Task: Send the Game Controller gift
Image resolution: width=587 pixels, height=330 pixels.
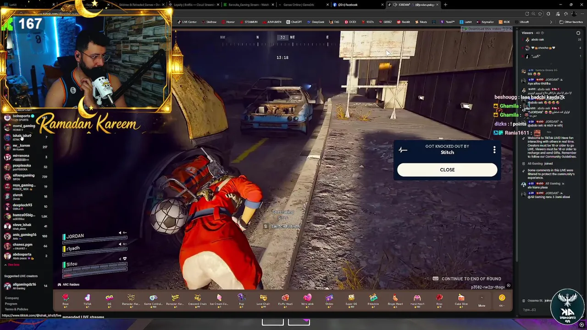Action: click(x=153, y=300)
